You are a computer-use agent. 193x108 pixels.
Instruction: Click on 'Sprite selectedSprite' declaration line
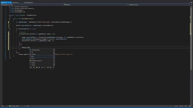pyautogui.click(x=35, y=25)
